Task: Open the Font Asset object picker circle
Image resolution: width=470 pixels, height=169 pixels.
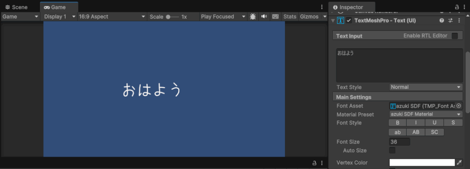Action: coord(459,106)
